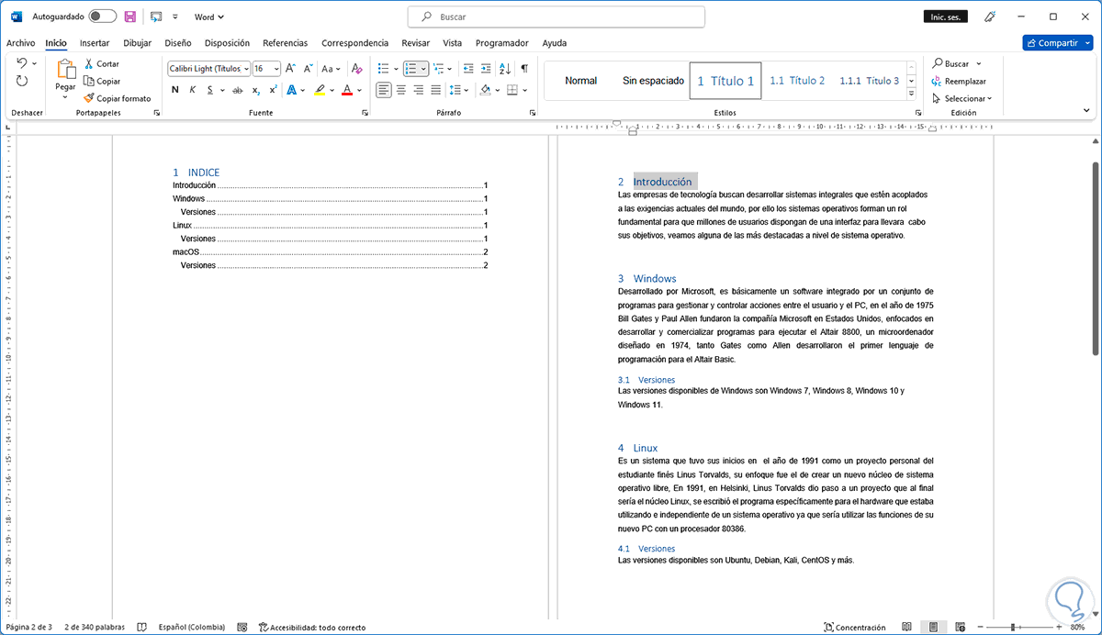
Task: Increase font size with the larger A icon
Action: click(290, 68)
